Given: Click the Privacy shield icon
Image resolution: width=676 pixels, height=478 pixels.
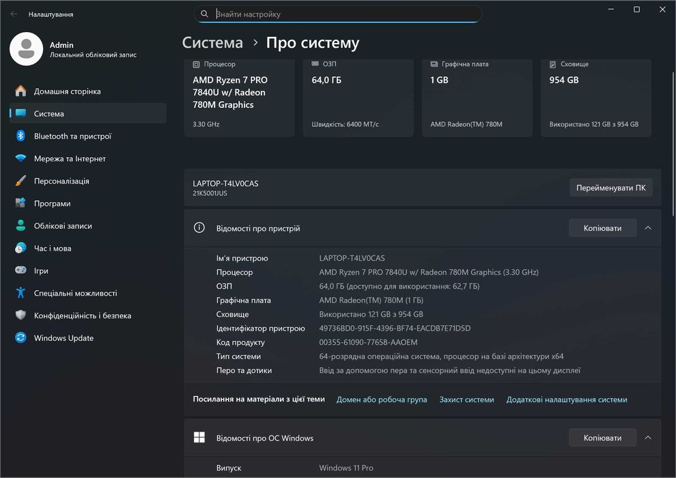Looking at the screenshot, I should pyautogui.click(x=20, y=315).
